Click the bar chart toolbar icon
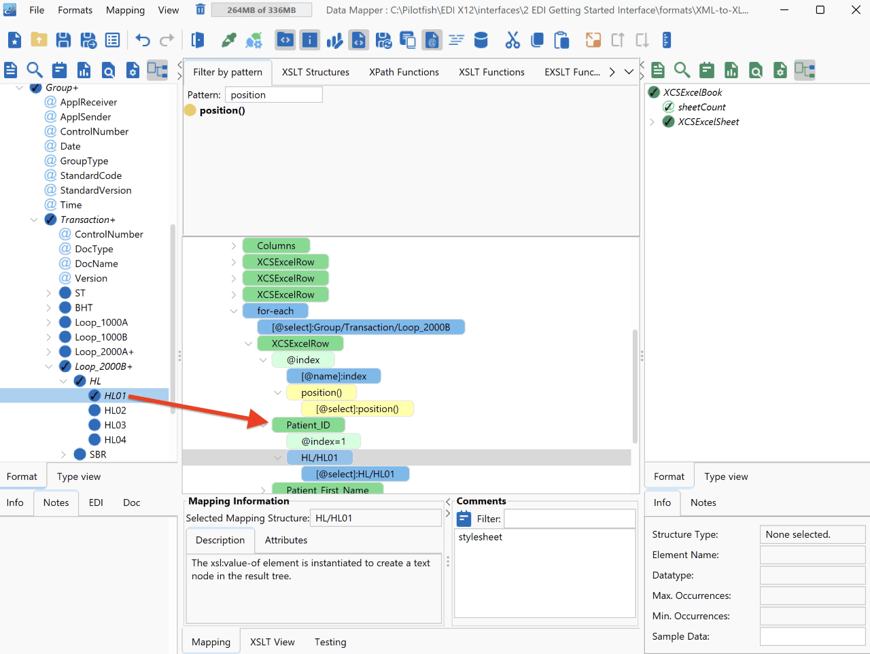Screen dimensions: 870x654 point(334,40)
